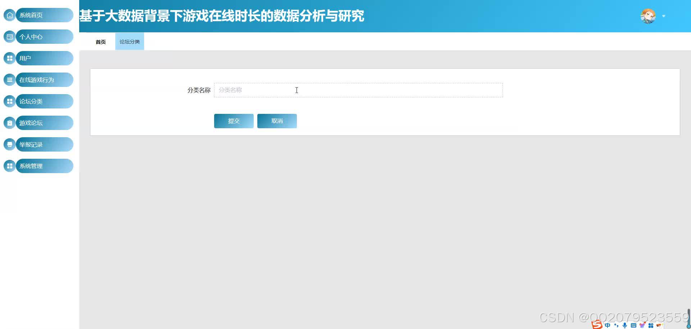
Task: Open the 系统首页 sidebar menu
Action: pyautogui.click(x=45, y=15)
